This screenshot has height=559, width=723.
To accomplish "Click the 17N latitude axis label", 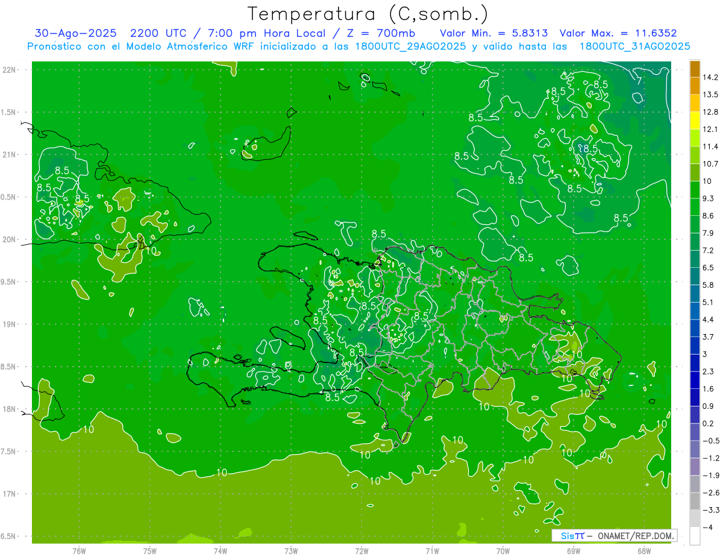I will (9, 494).
